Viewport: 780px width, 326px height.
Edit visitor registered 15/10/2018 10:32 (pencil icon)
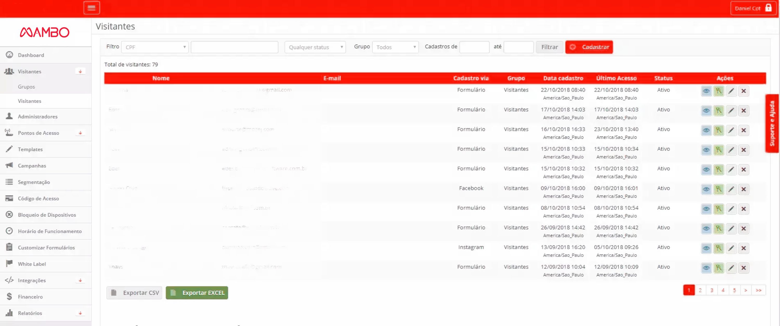point(731,170)
